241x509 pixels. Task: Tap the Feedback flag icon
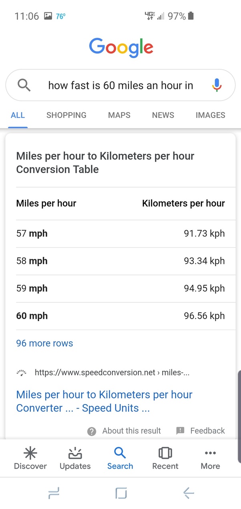pyautogui.click(x=181, y=431)
